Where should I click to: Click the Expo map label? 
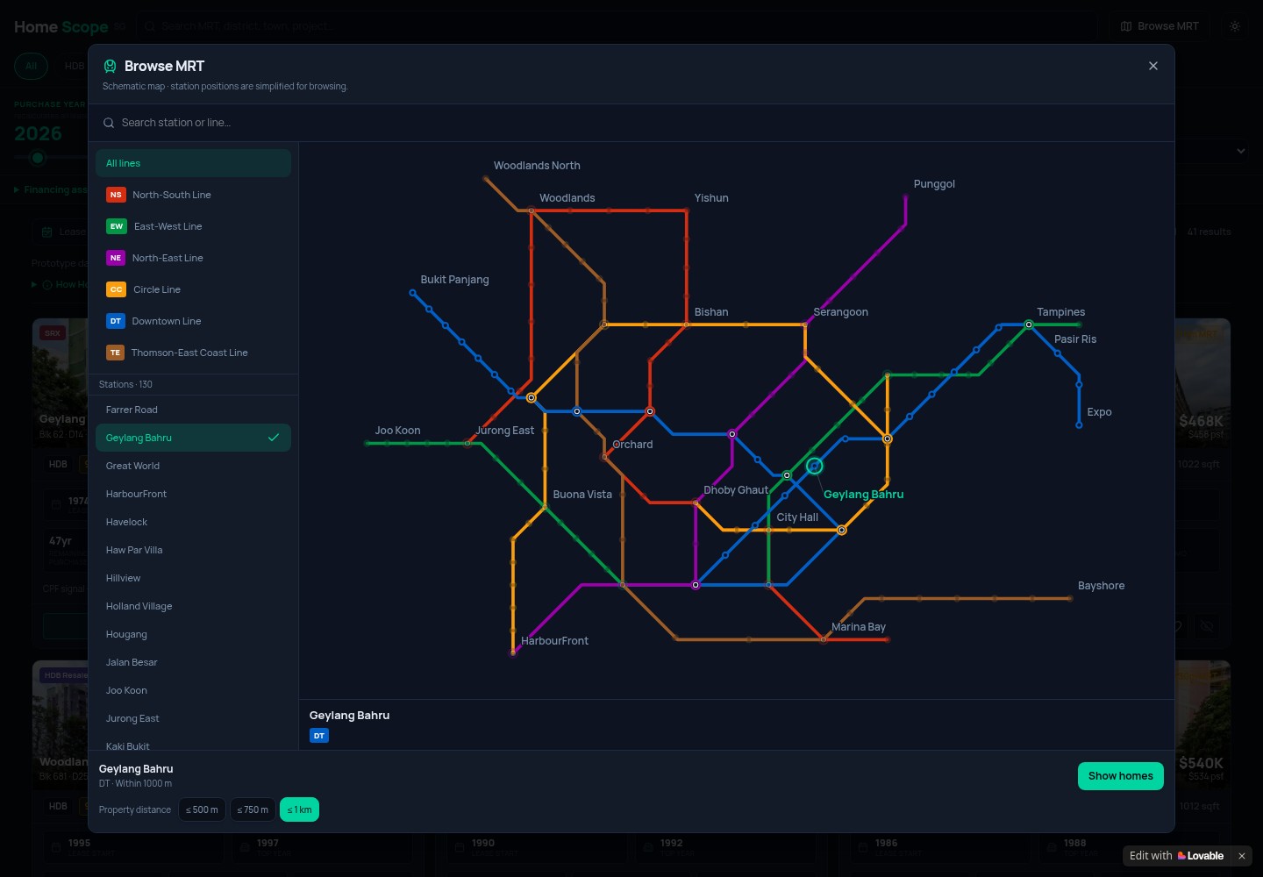pos(1099,412)
